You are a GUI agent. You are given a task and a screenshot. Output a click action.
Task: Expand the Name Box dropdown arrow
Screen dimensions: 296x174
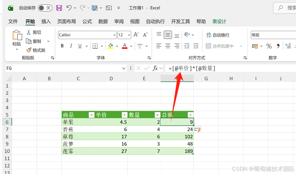(124, 68)
